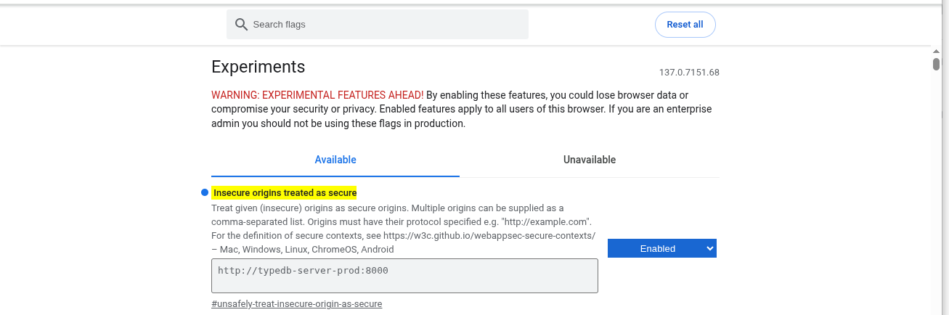Image resolution: width=949 pixels, height=315 pixels.
Task: Click the Mac, Windows, Linux platforms line
Action: click(x=307, y=249)
